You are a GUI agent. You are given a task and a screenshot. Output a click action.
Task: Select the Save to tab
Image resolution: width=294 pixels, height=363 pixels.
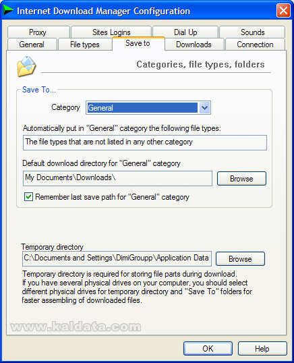tap(138, 44)
